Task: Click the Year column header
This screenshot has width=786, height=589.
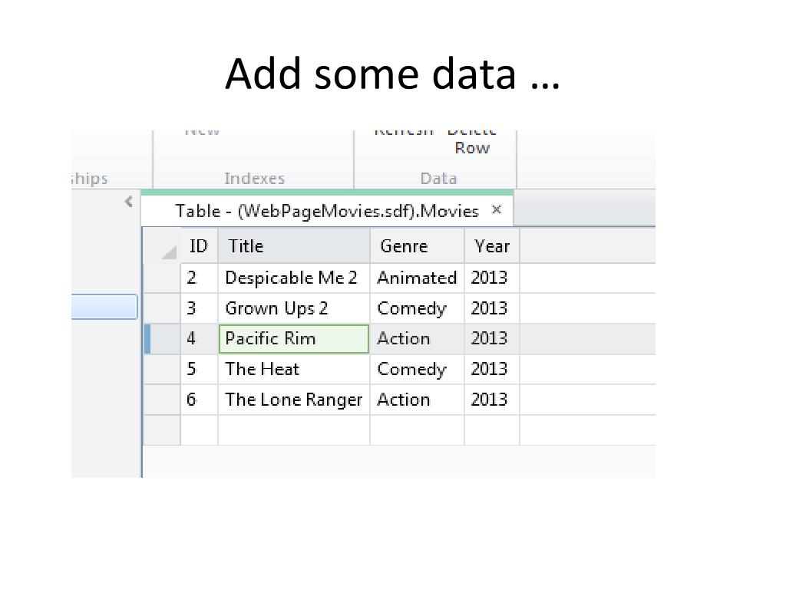Action: coord(492,245)
